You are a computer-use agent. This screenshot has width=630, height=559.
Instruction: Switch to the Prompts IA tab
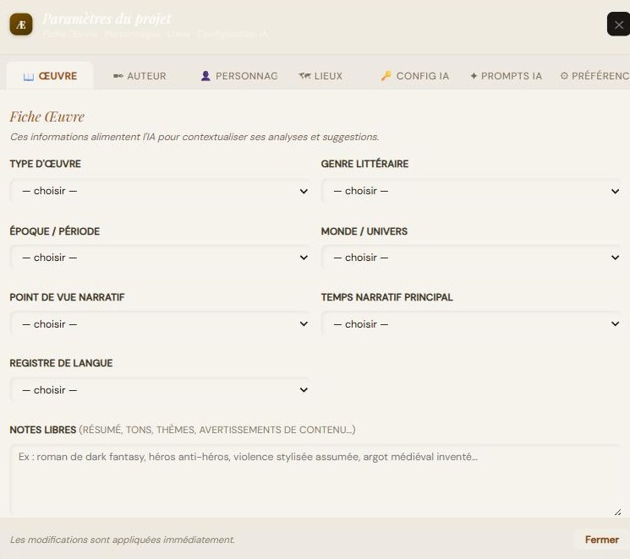pyautogui.click(x=506, y=76)
